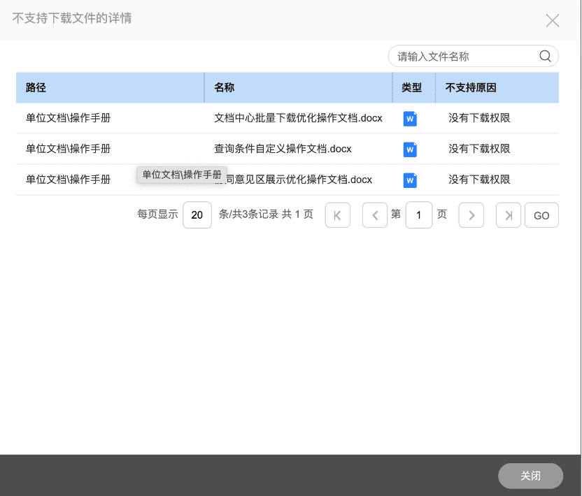582x496 pixels.
Task: Click the 路径 column header
Action: [x=110, y=87]
